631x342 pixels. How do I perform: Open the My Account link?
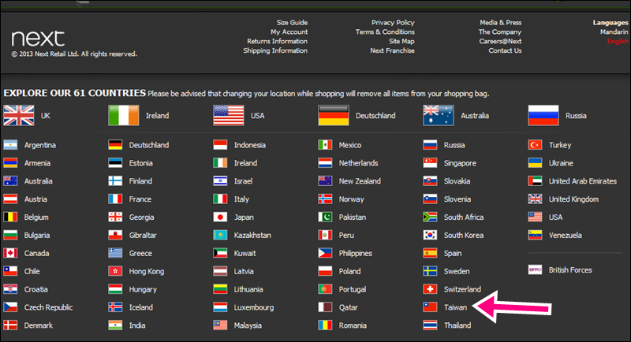[289, 32]
